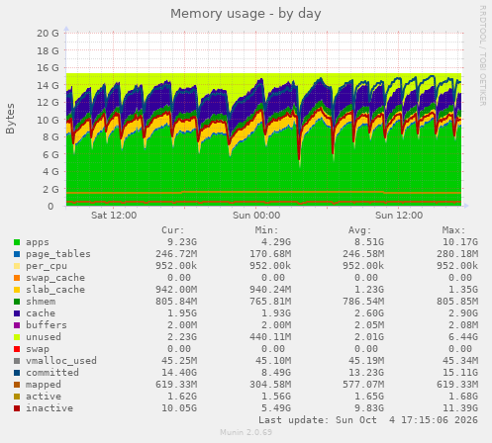Click shmem average value 786.54M

pyautogui.click(x=363, y=302)
